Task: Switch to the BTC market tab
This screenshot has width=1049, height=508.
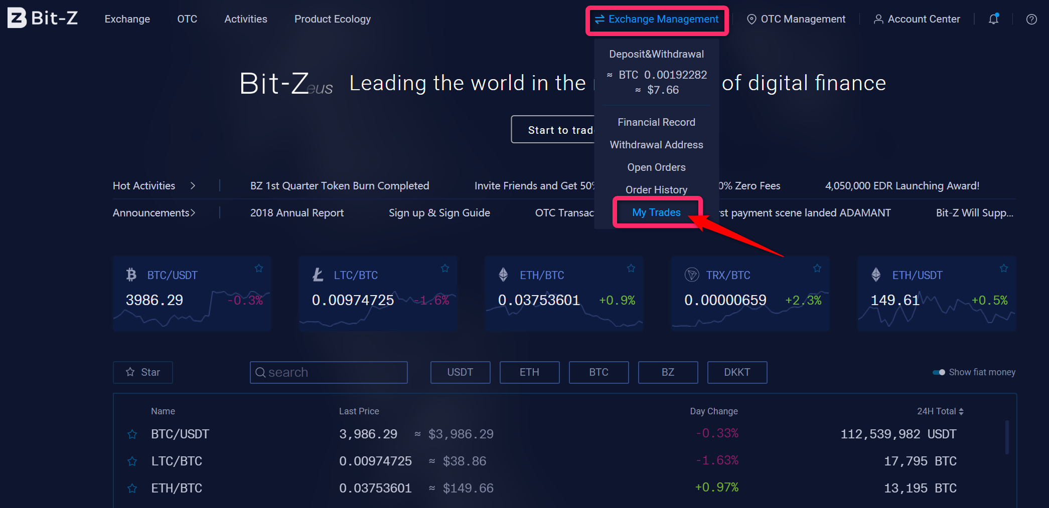Action: 598,372
